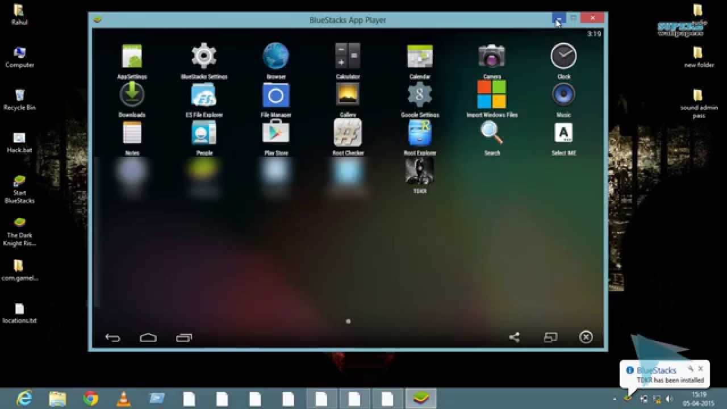Open File Explorer from taskbar

pyautogui.click(x=57, y=398)
